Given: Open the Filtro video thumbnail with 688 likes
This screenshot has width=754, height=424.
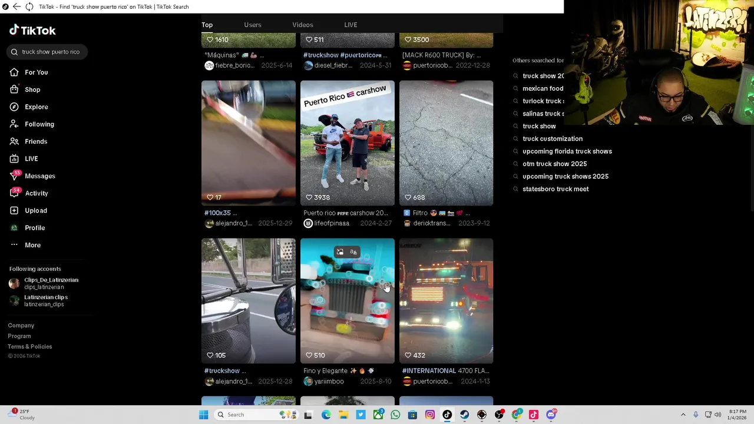Looking at the screenshot, I should (x=447, y=143).
